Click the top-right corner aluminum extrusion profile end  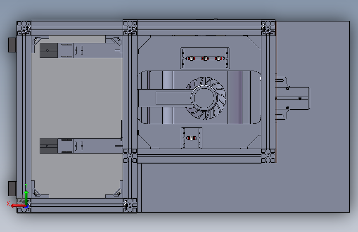pyautogui.click(x=268, y=28)
